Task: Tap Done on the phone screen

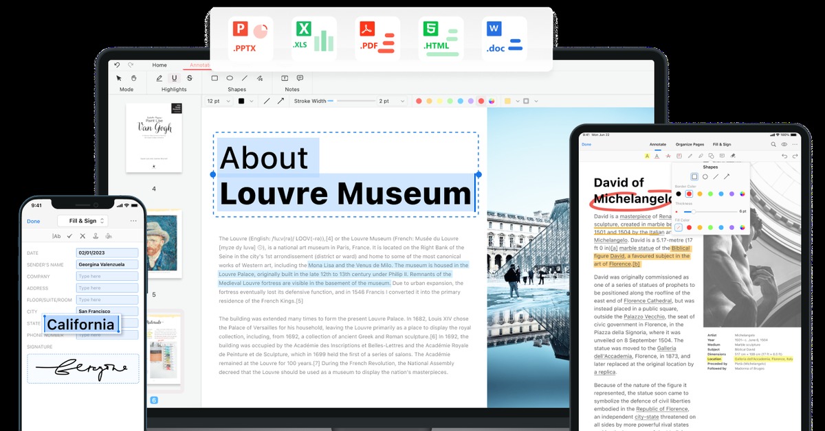Action: tap(33, 221)
